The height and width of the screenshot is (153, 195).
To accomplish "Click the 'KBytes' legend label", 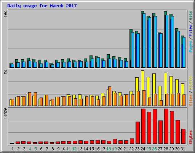I will click(x=190, y=137).
